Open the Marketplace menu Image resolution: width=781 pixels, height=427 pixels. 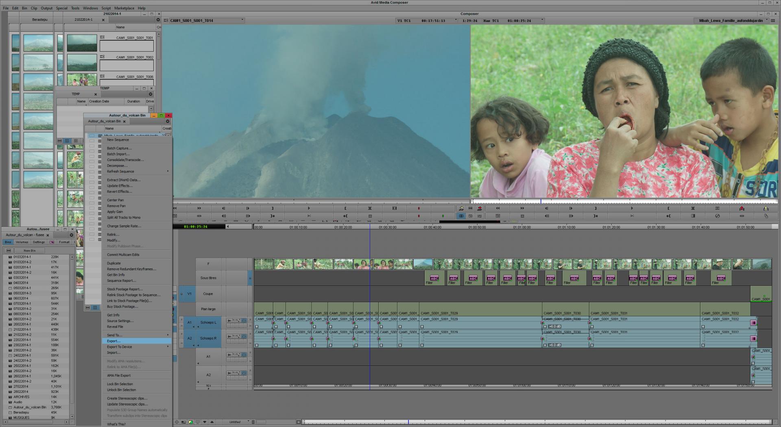pos(124,8)
